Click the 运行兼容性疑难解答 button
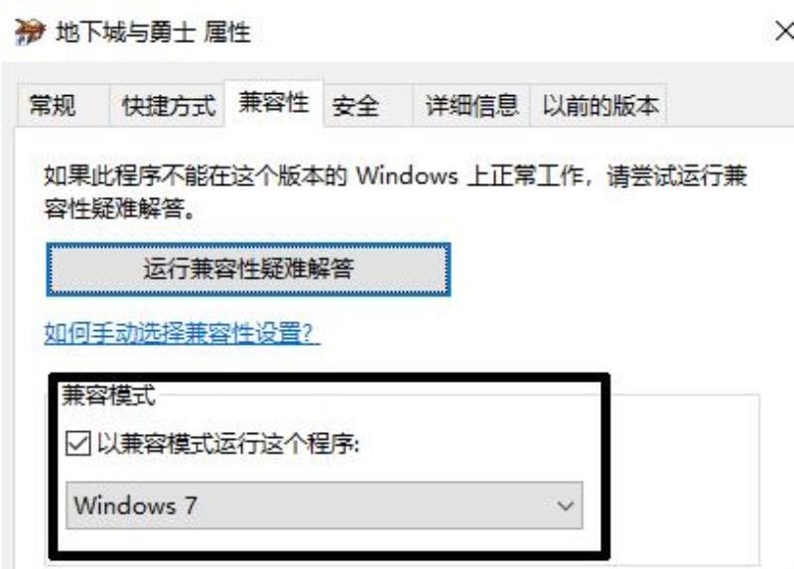 click(x=248, y=269)
